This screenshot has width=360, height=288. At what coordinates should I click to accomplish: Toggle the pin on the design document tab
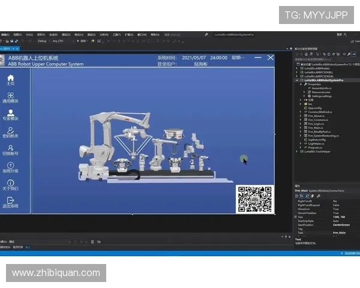[x=13, y=49]
